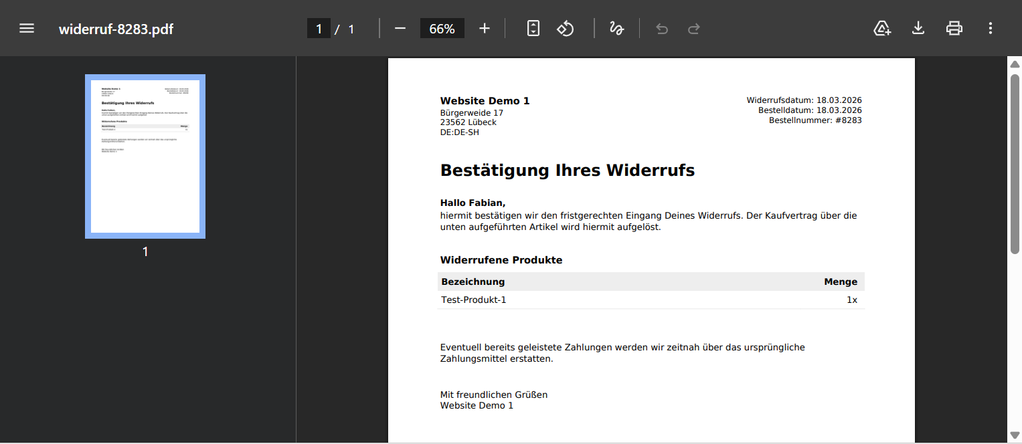Open the three-dot more actions menu

coord(991,29)
